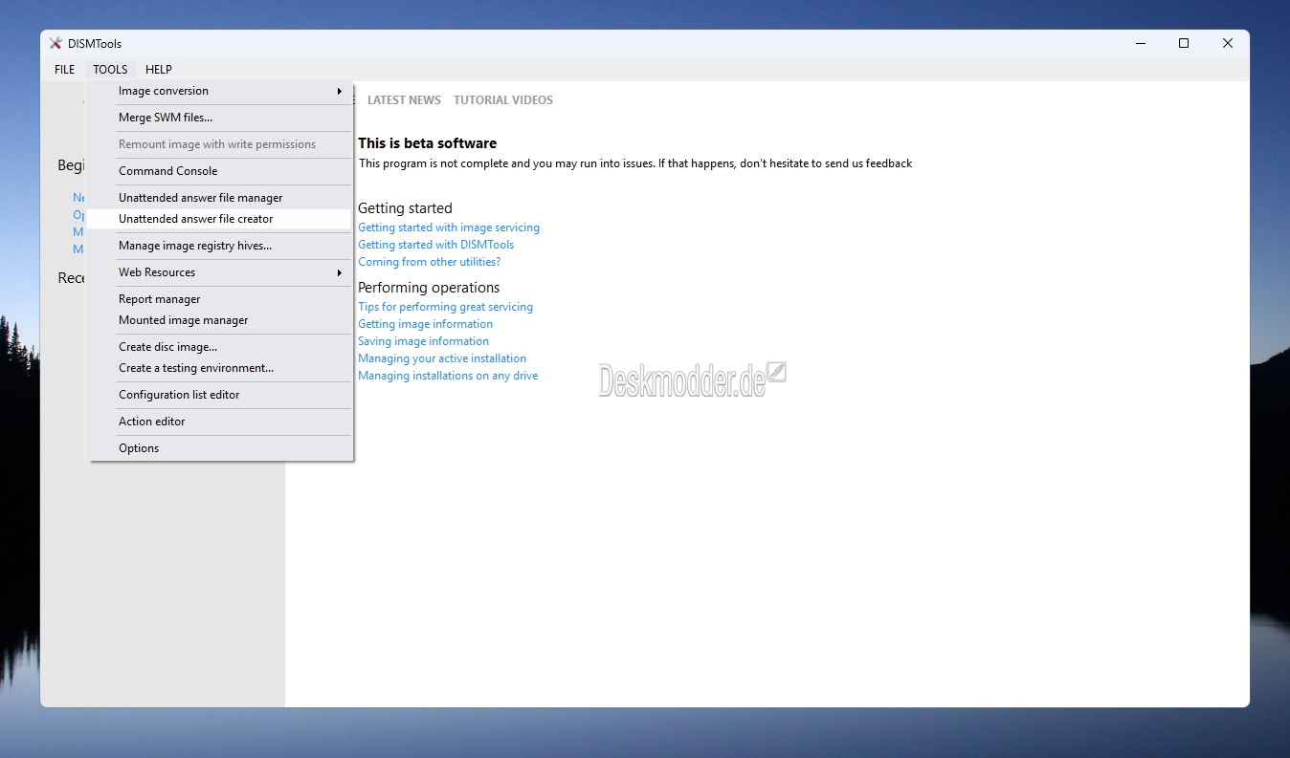Image resolution: width=1290 pixels, height=758 pixels.
Task: Open Action editor from menu
Action: (220, 422)
